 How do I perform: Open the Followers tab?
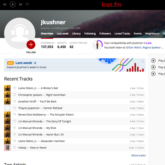(105, 33)
